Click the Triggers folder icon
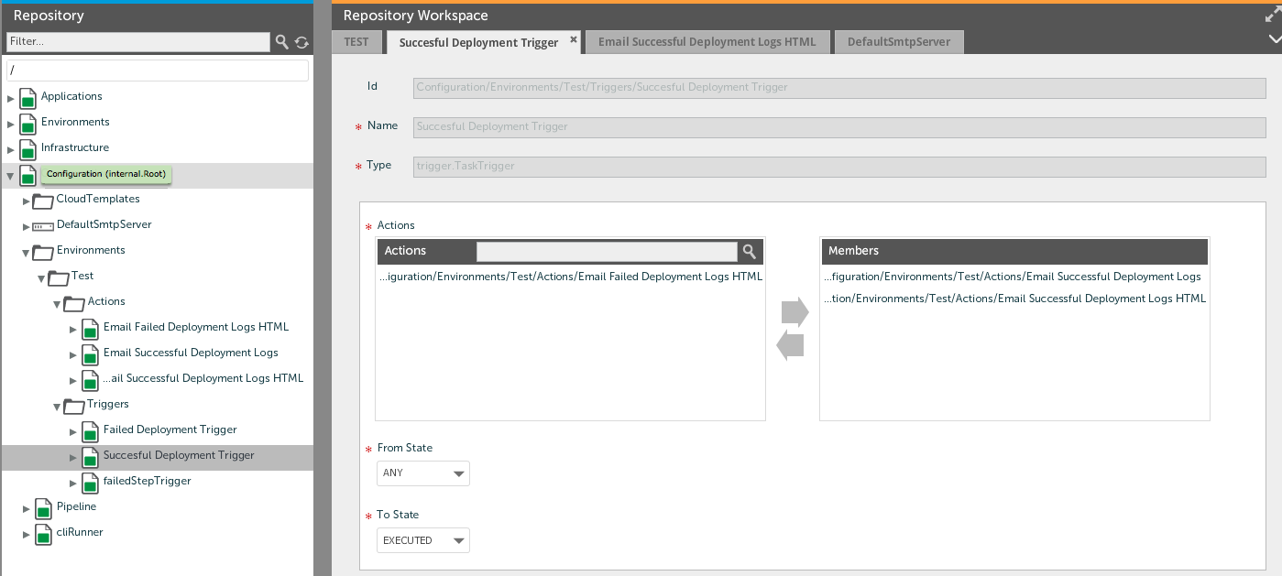Viewport: 1282px width, 576px height. tap(74, 405)
